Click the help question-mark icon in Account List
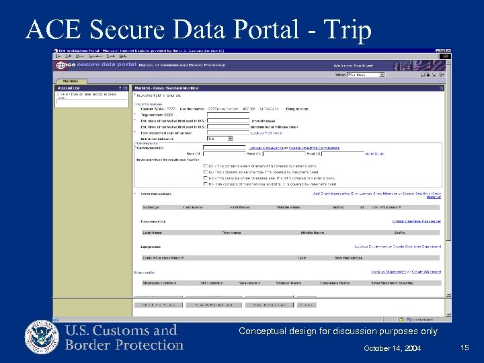Viewport: 484px width, 363px height. pyautogui.click(x=120, y=88)
